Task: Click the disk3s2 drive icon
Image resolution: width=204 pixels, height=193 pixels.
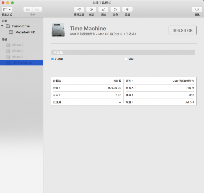Action: (8, 45)
